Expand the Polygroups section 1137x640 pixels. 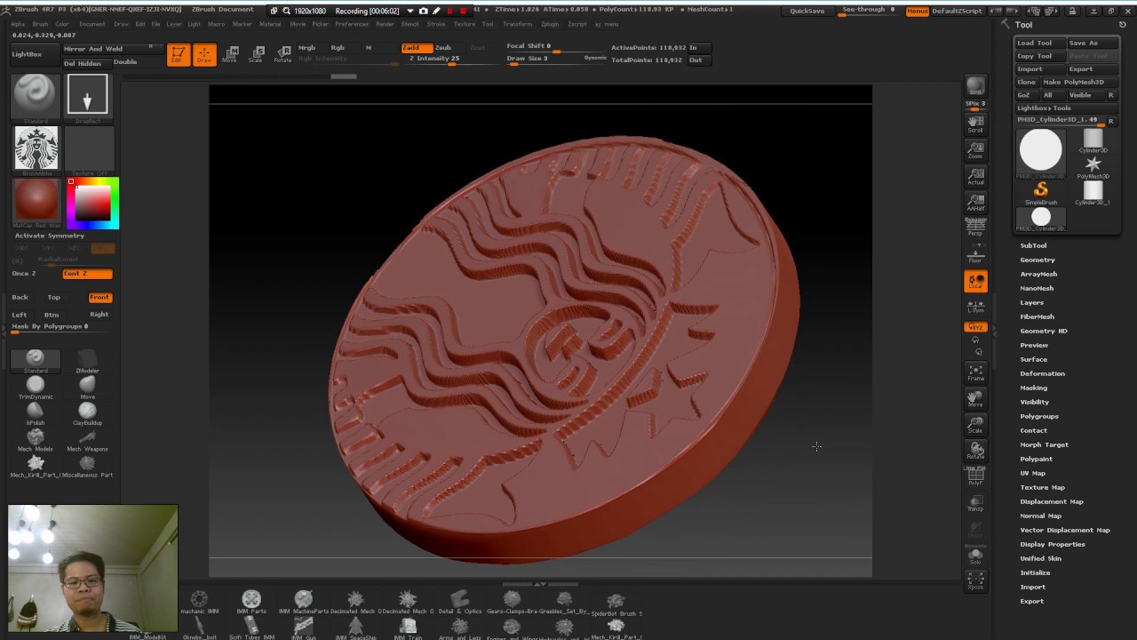click(x=1039, y=416)
